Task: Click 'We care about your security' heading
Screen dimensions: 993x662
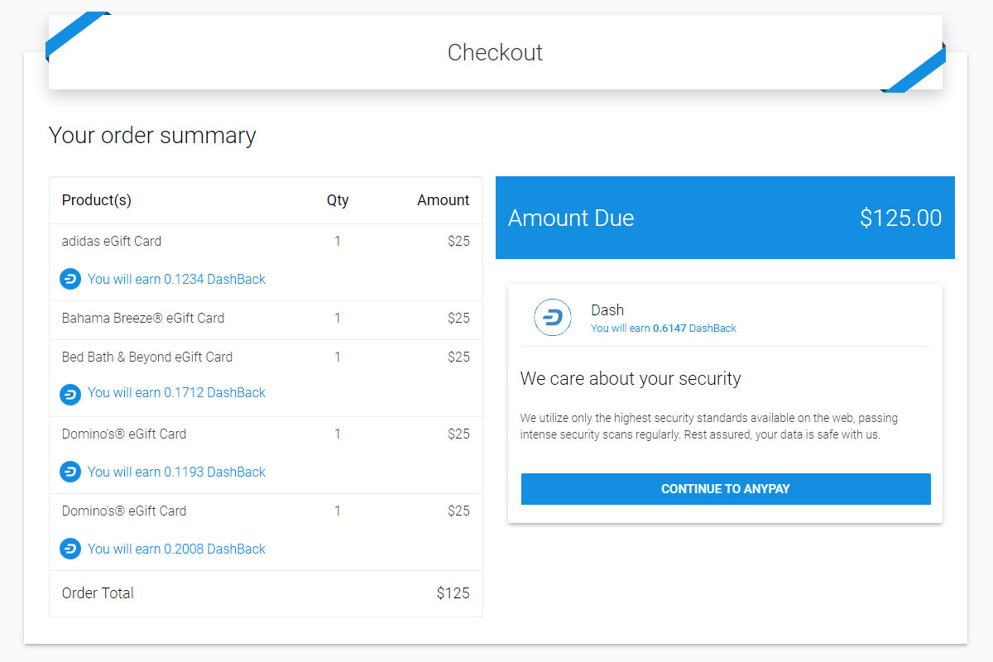Action: [x=631, y=379]
